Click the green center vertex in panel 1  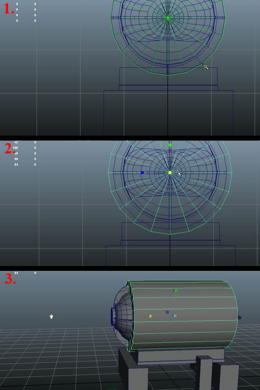coord(168,18)
